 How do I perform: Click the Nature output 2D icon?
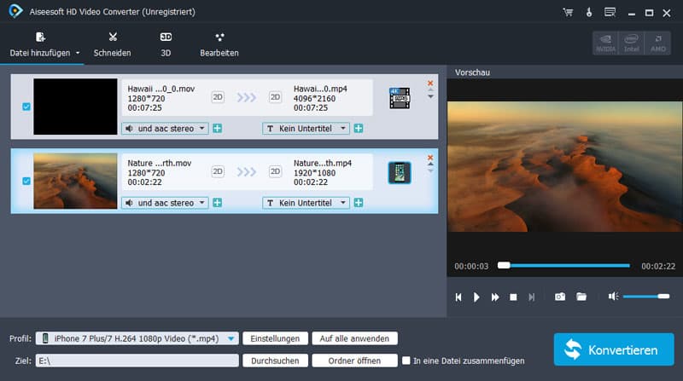pyautogui.click(x=275, y=171)
